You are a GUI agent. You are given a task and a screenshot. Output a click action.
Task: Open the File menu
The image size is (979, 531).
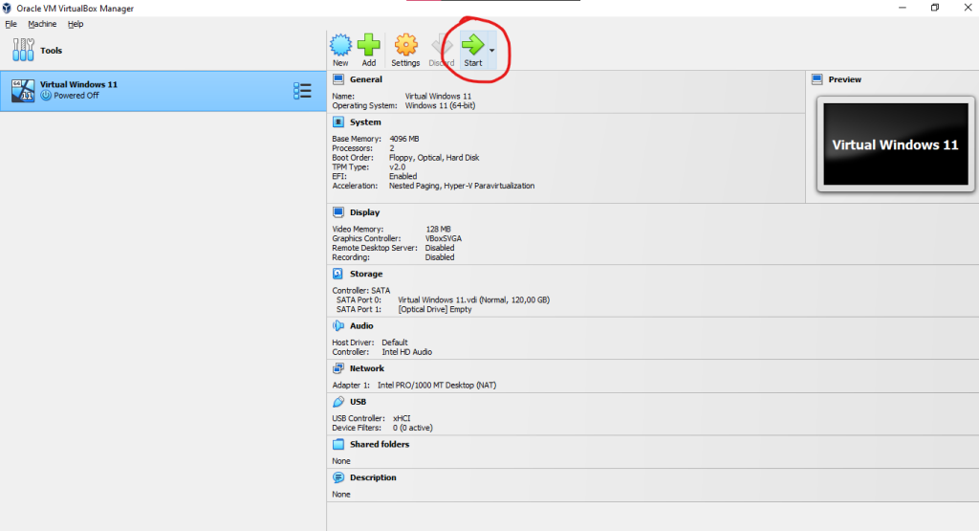[11, 24]
